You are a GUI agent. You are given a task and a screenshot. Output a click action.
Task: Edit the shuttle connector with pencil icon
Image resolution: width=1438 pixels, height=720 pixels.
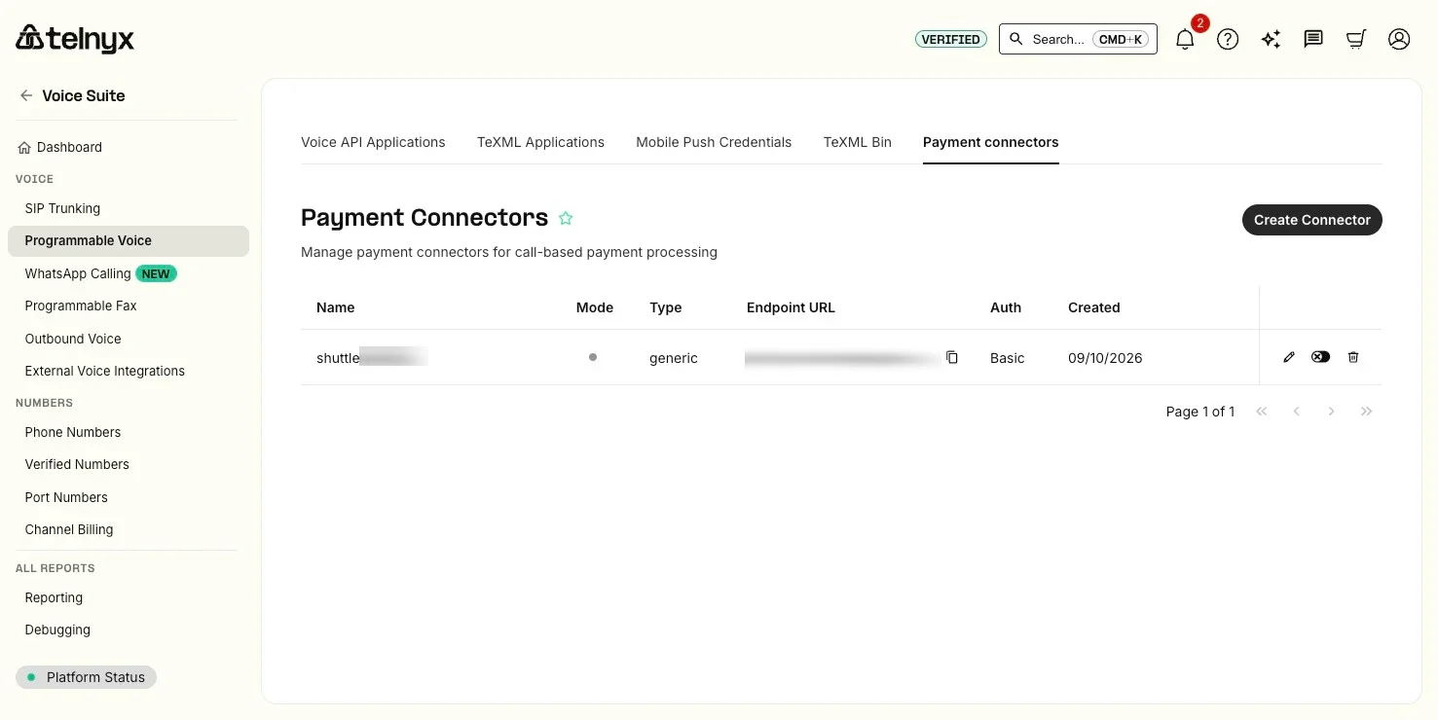pos(1289,357)
